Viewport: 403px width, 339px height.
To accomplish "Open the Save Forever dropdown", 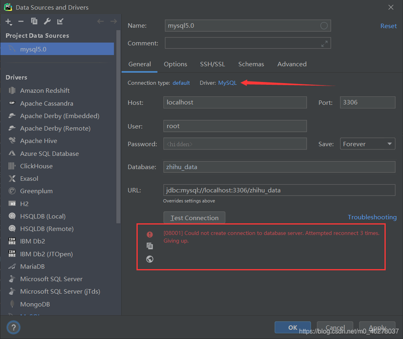I will (368, 144).
